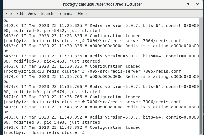Screen dimensions: 204x135
Task: Open the Edit menu
Action: pyautogui.click(x=20, y=14)
